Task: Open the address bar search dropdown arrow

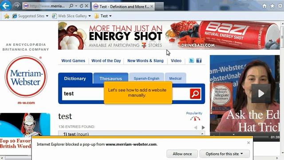Action: pyautogui.click(x=76, y=6)
